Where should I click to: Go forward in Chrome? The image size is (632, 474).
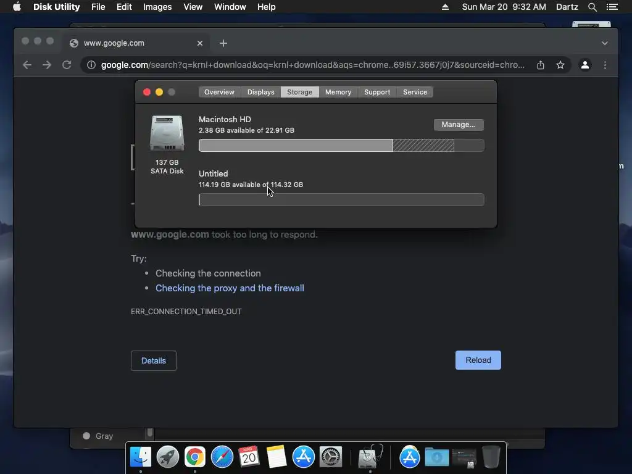pyautogui.click(x=47, y=65)
